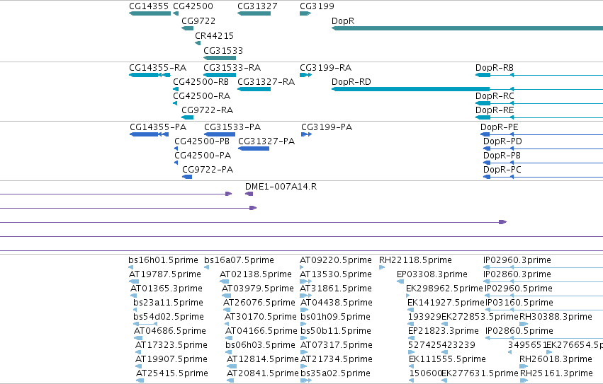Select transcript CG3199-RA

click(x=305, y=75)
